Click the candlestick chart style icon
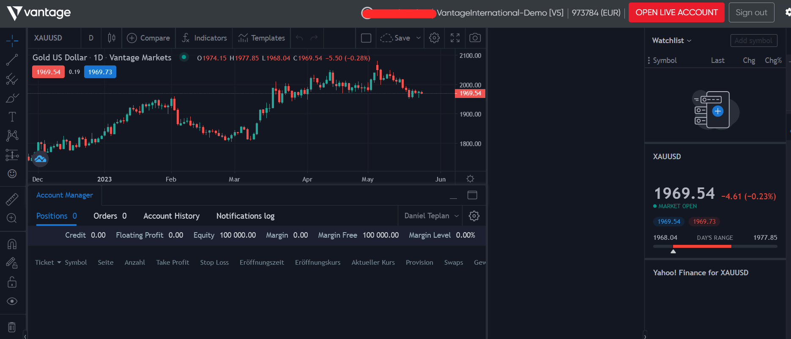 (x=112, y=38)
